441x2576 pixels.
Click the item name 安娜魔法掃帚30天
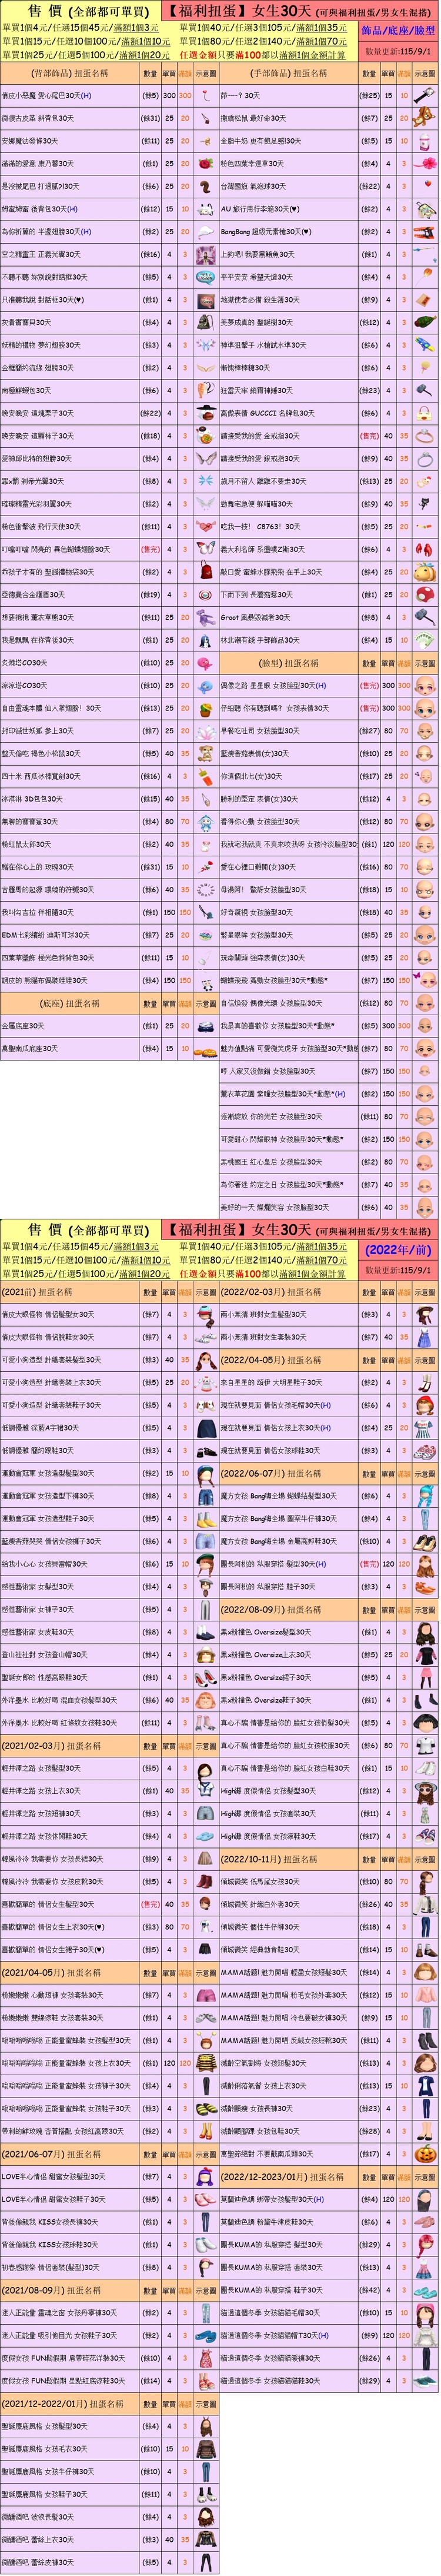pos(30,142)
